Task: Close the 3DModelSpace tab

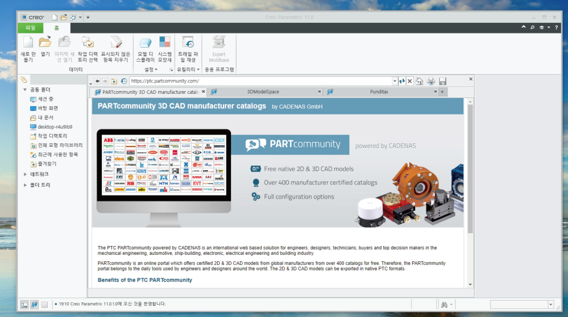Action: (319, 92)
